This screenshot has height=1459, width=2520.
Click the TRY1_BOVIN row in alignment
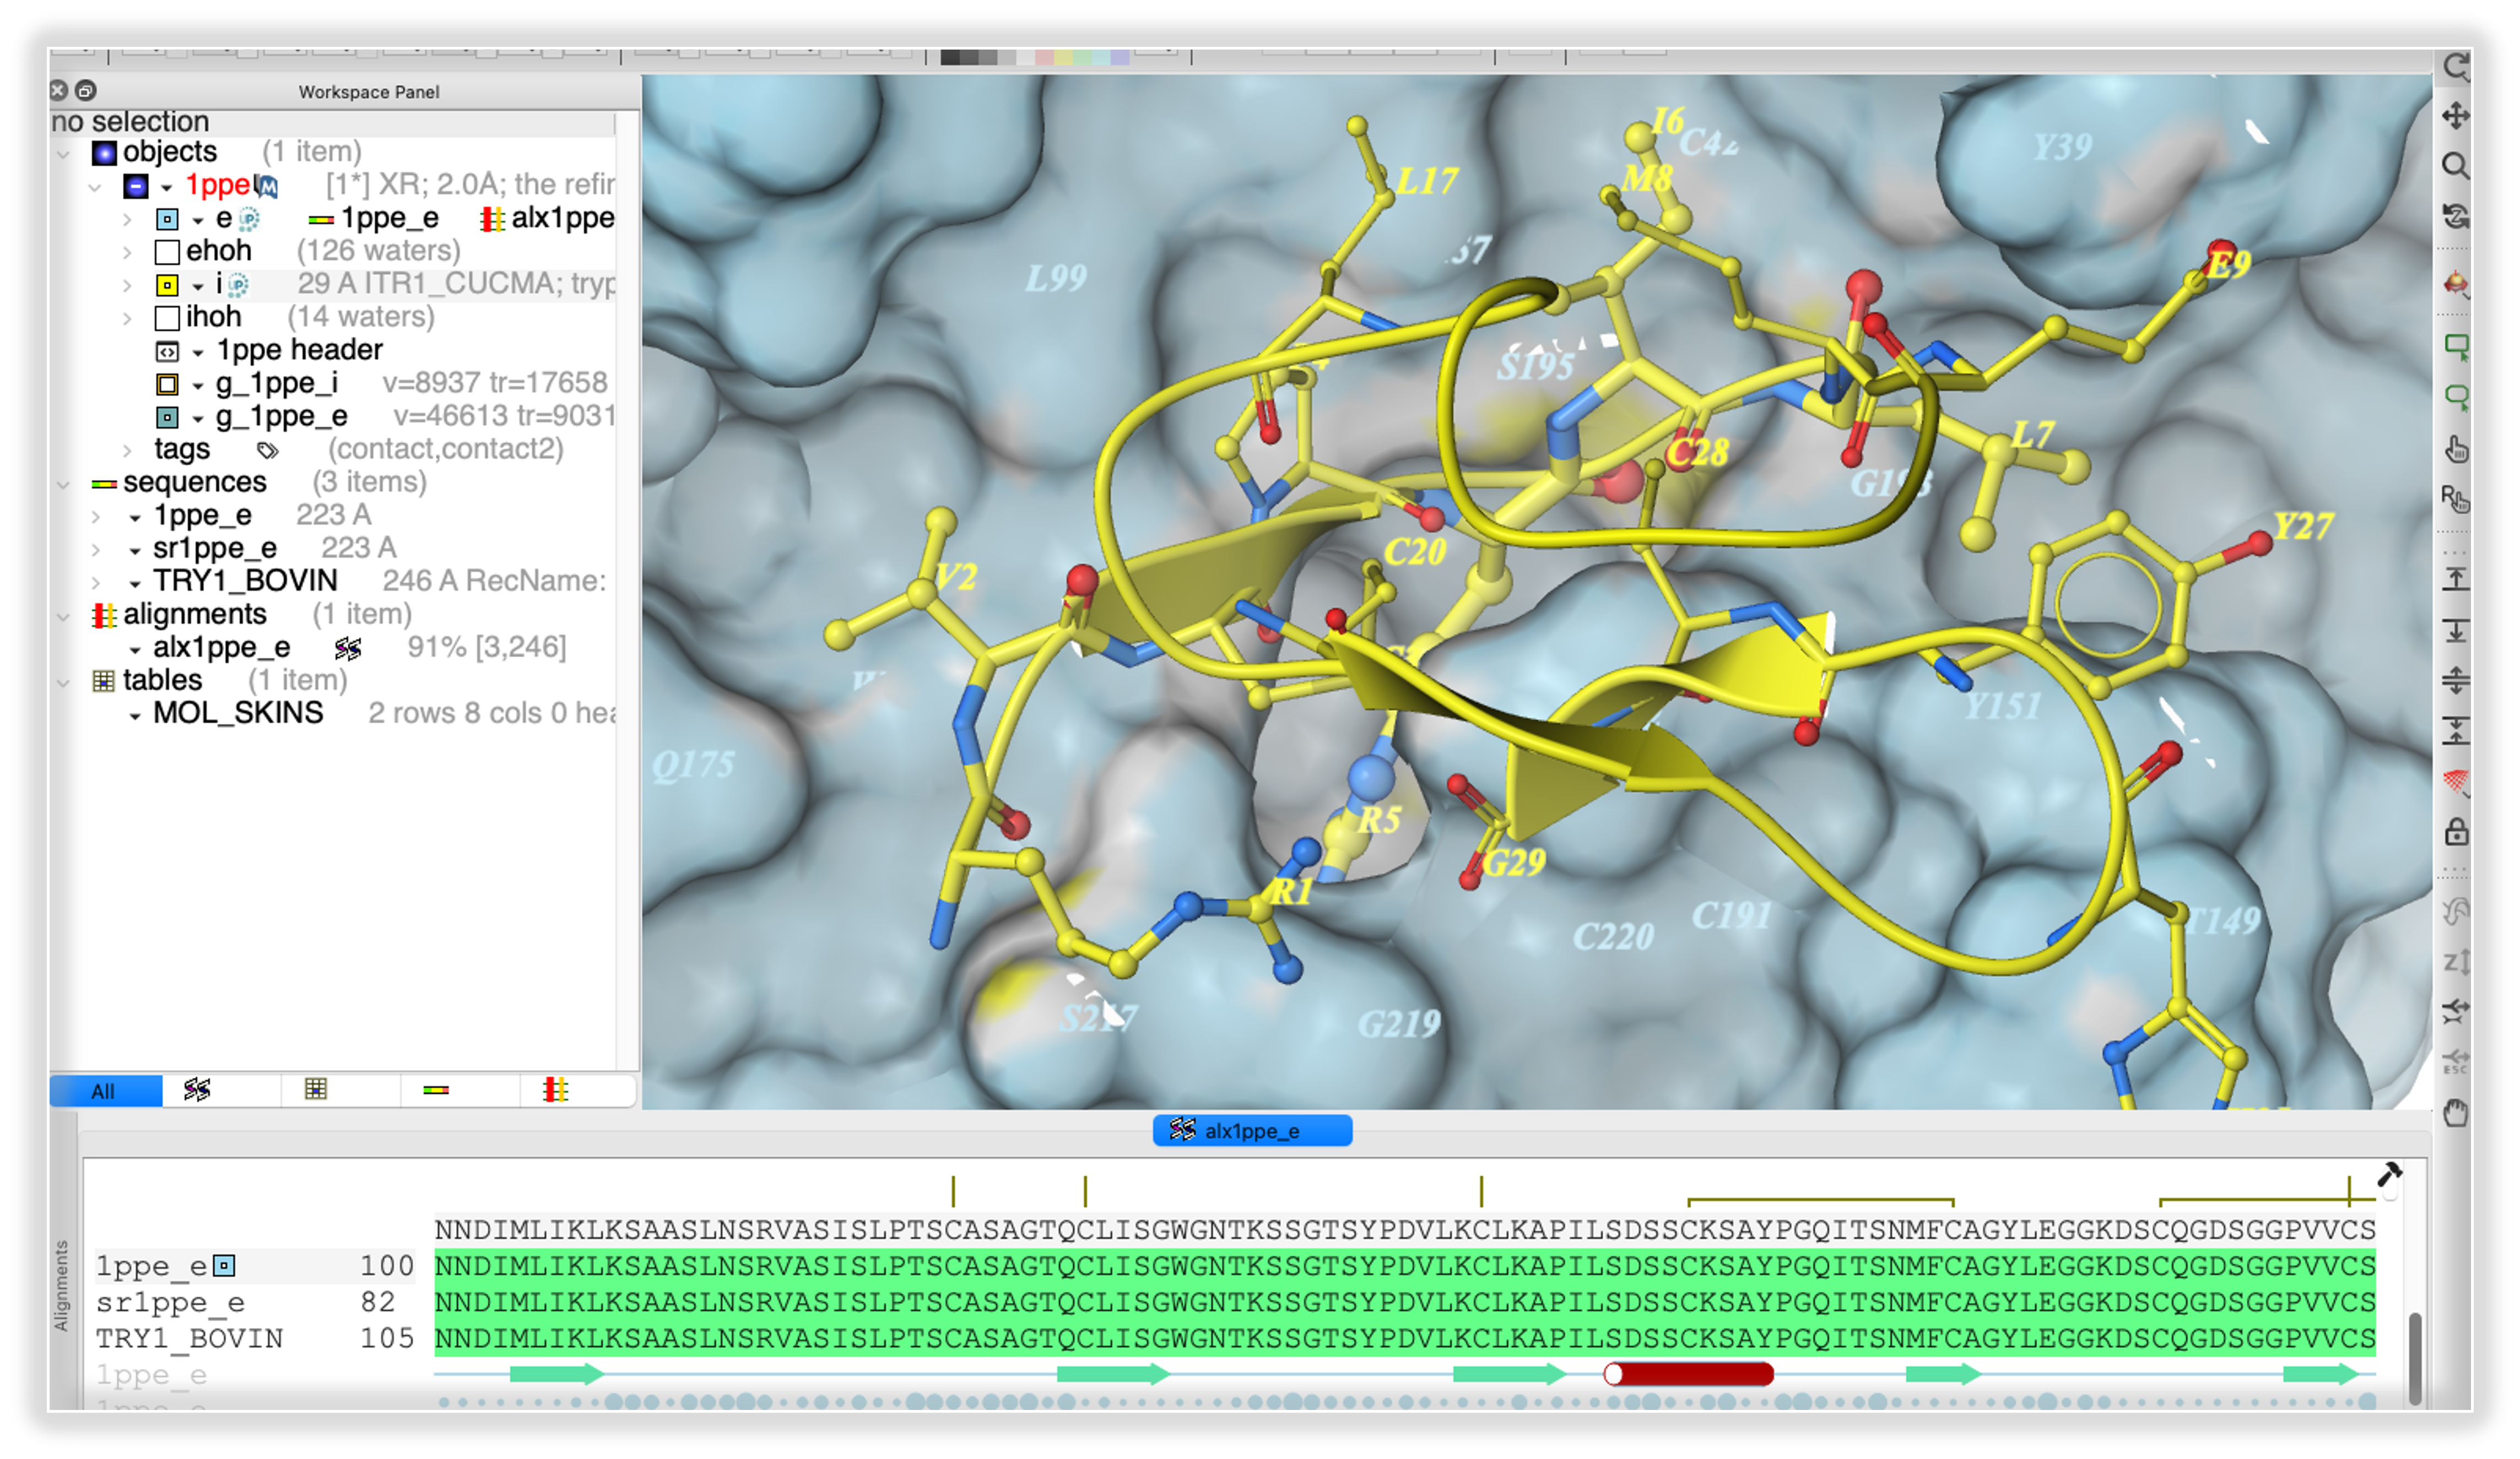click(1235, 1339)
